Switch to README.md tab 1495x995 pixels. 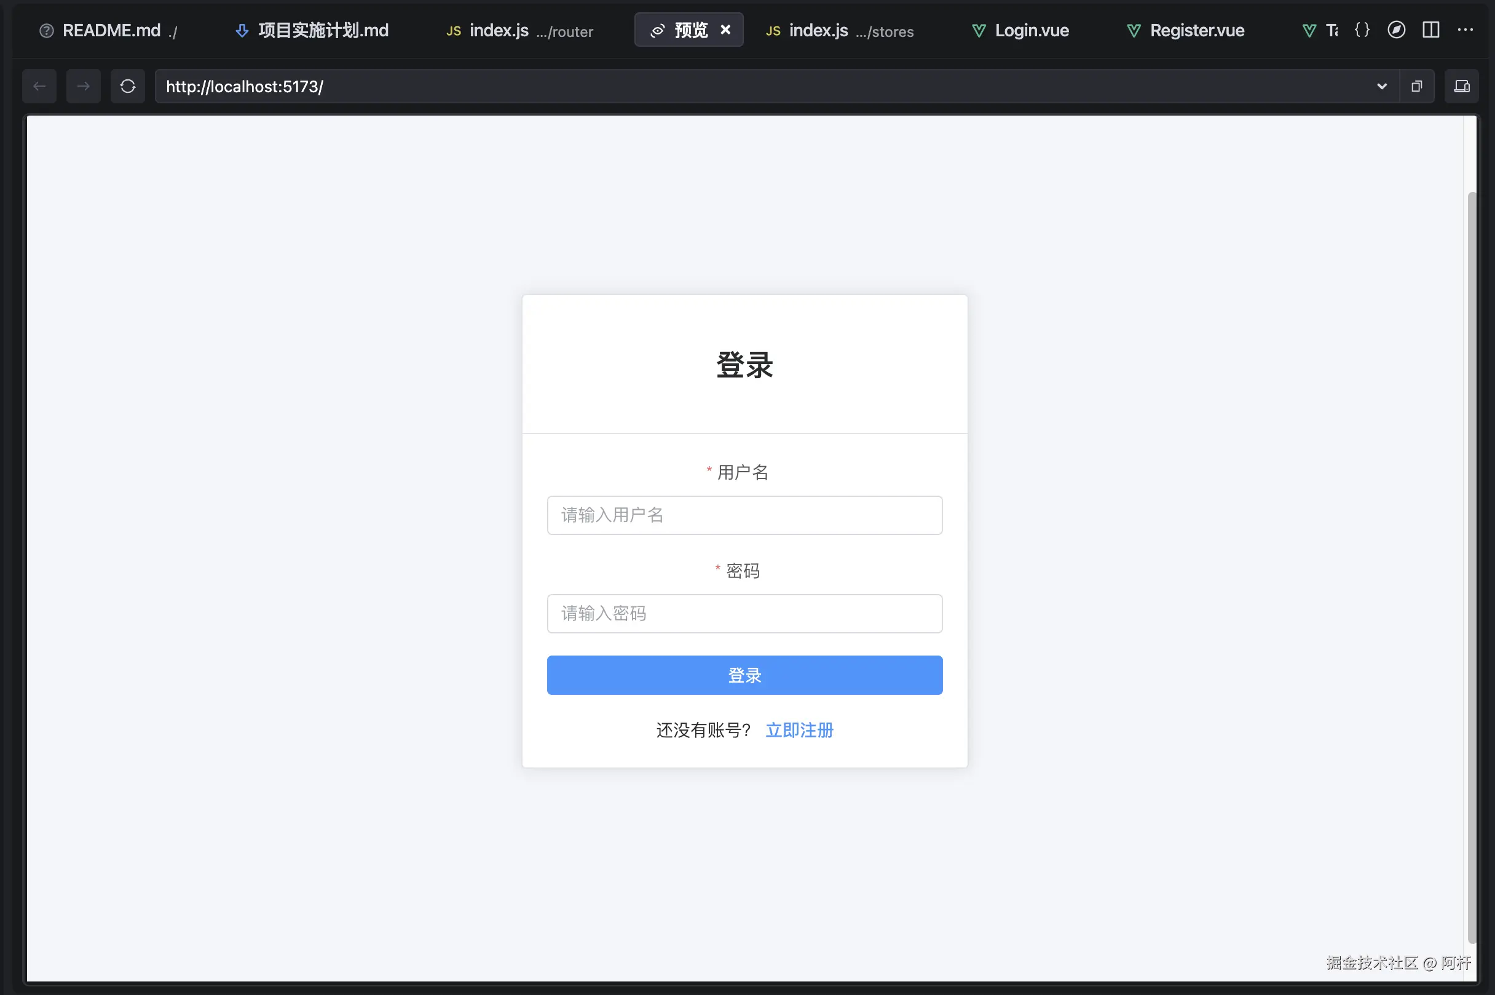pyautogui.click(x=111, y=31)
